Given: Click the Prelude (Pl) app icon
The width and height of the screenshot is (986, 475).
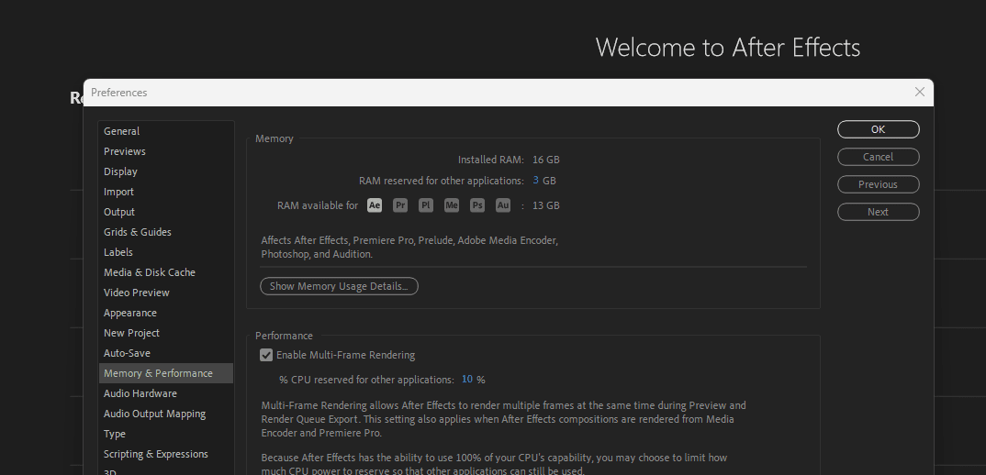Looking at the screenshot, I should pos(426,205).
